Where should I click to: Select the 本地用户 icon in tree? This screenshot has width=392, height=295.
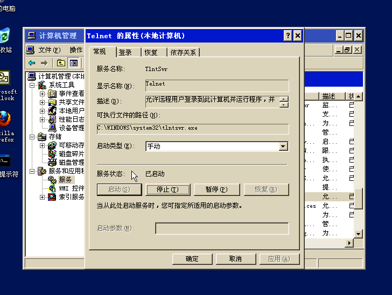click(x=52, y=111)
